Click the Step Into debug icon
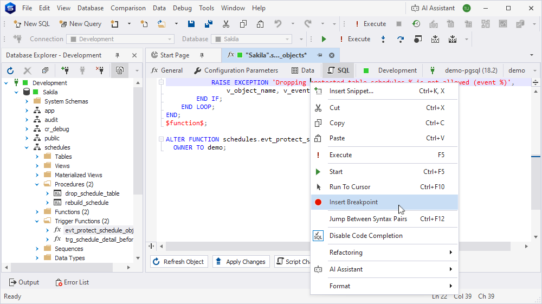This screenshot has height=304, width=542. (x=383, y=39)
